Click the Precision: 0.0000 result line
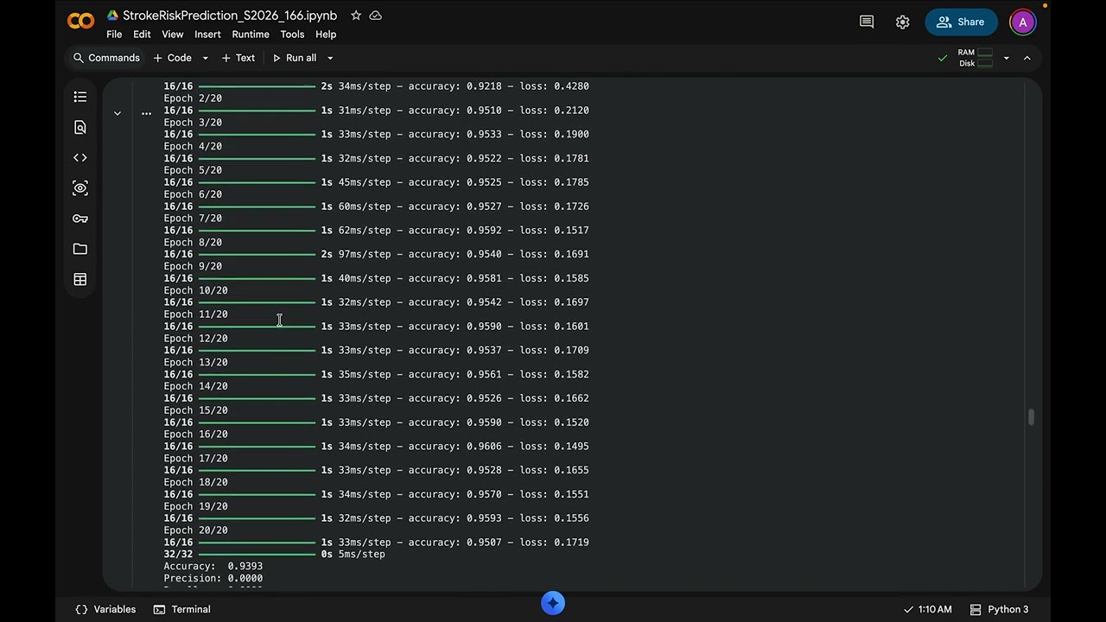Image resolution: width=1106 pixels, height=622 pixels. click(x=213, y=579)
